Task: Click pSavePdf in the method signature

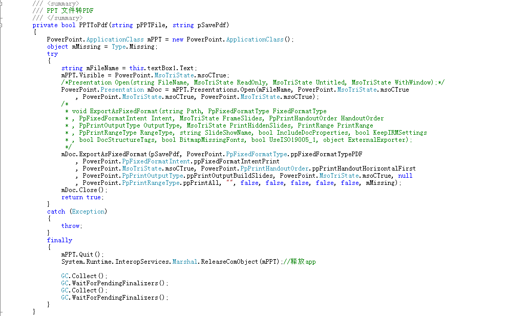Action: (x=212, y=25)
